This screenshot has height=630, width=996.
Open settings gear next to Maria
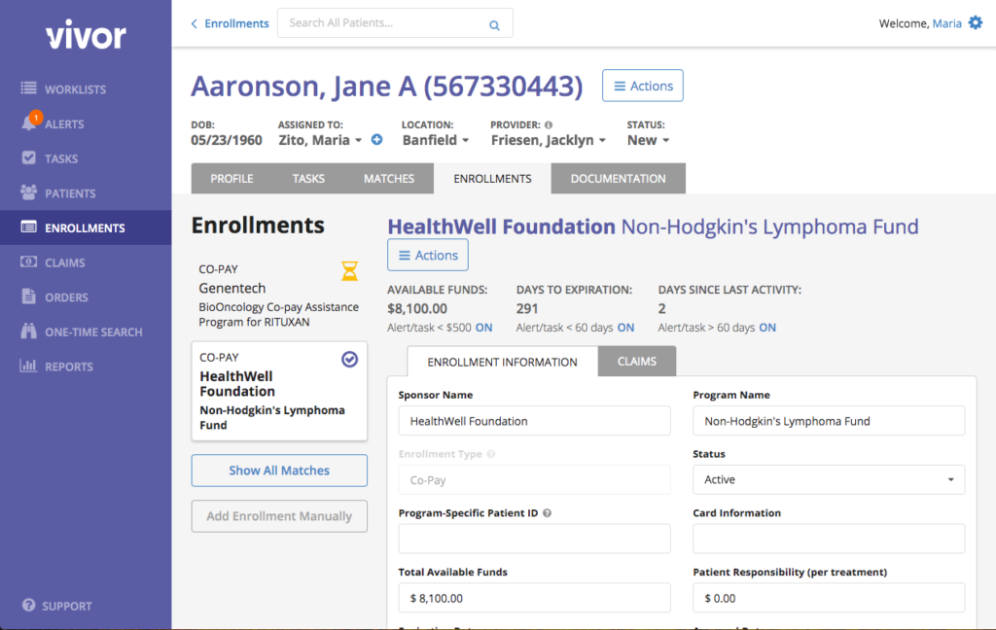975,23
